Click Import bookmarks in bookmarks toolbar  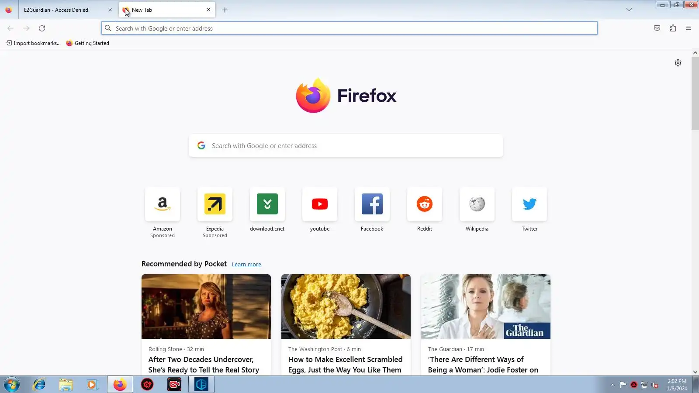[33, 43]
